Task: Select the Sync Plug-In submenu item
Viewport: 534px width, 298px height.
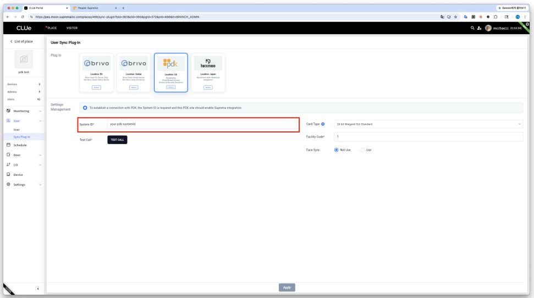Action: click(22, 137)
